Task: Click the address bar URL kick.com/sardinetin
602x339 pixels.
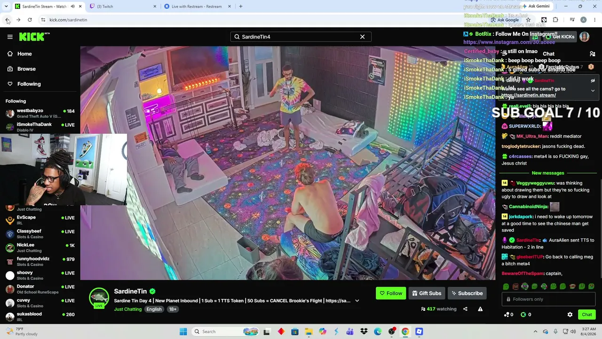Action: pyautogui.click(x=68, y=20)
